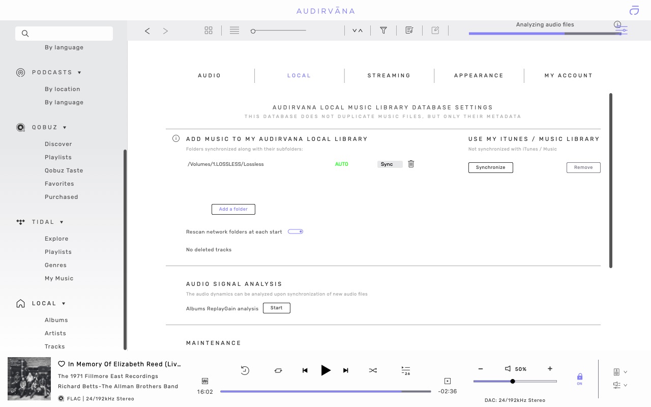
Task: Click the track progress bar
Action: point(325,391)
